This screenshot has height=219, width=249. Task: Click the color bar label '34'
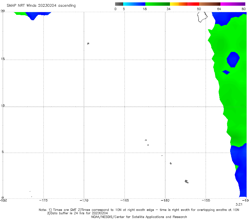pos(169,9)
